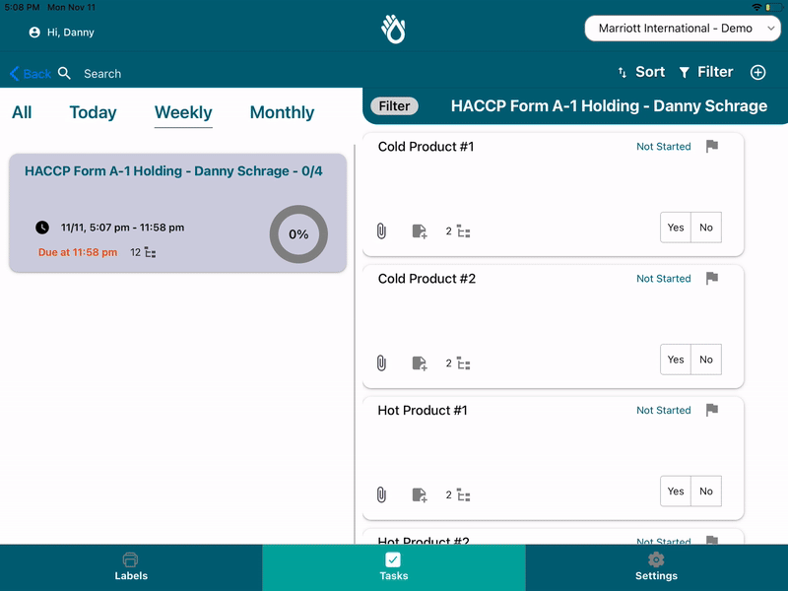The height and width of the screenshot is (591, 788).
Task: Open the Sort options
Action: coord(640,72)
